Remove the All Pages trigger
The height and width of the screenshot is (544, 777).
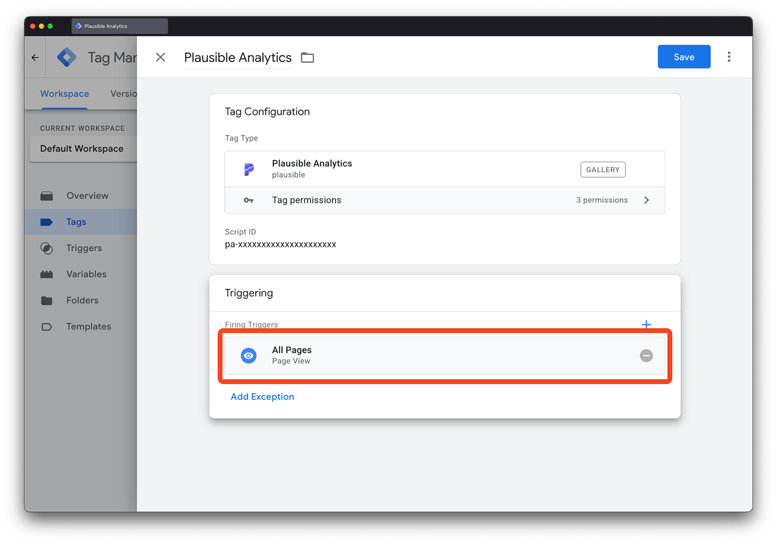click(646, 356)
